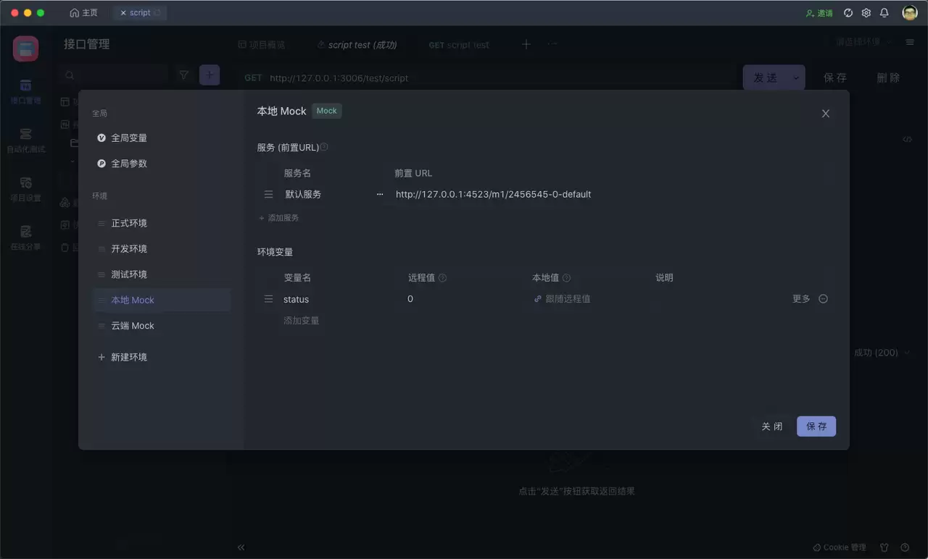Image resolution: width=928 pixels, height=559 pixels.
Task: Open a new tab with the plus
Action: coord(526,45)
